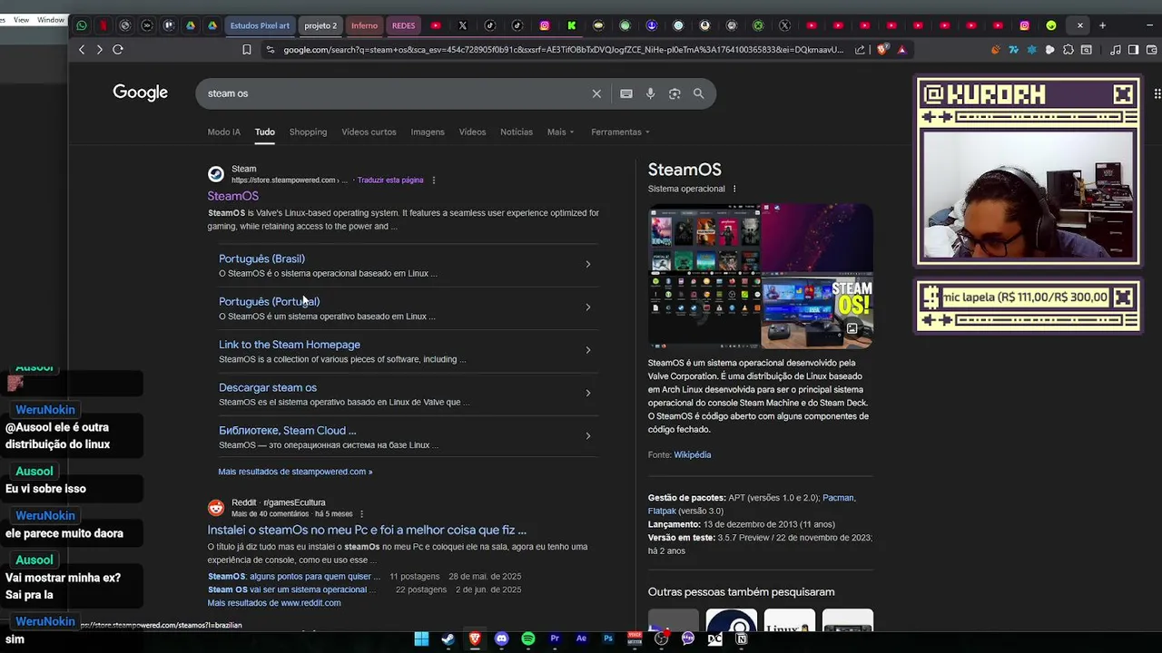This screenshot has height=653, width=1162.
Task: Expand the Descargar steam os chevron
Action: click(587, 393)
